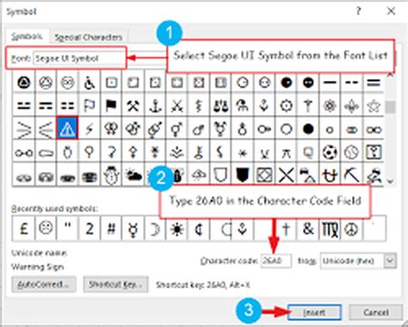The width and height of the screenshot is (408, 327).
Task: Select the double quote in recently used symbols
Action: 67,229
